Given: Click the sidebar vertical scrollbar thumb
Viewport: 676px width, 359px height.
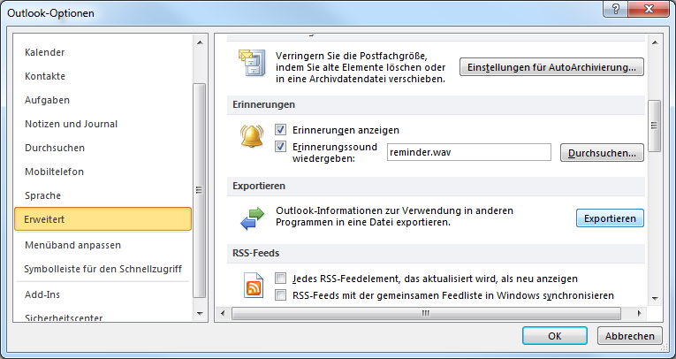Looking at the screenshot, I should (200, 190).
